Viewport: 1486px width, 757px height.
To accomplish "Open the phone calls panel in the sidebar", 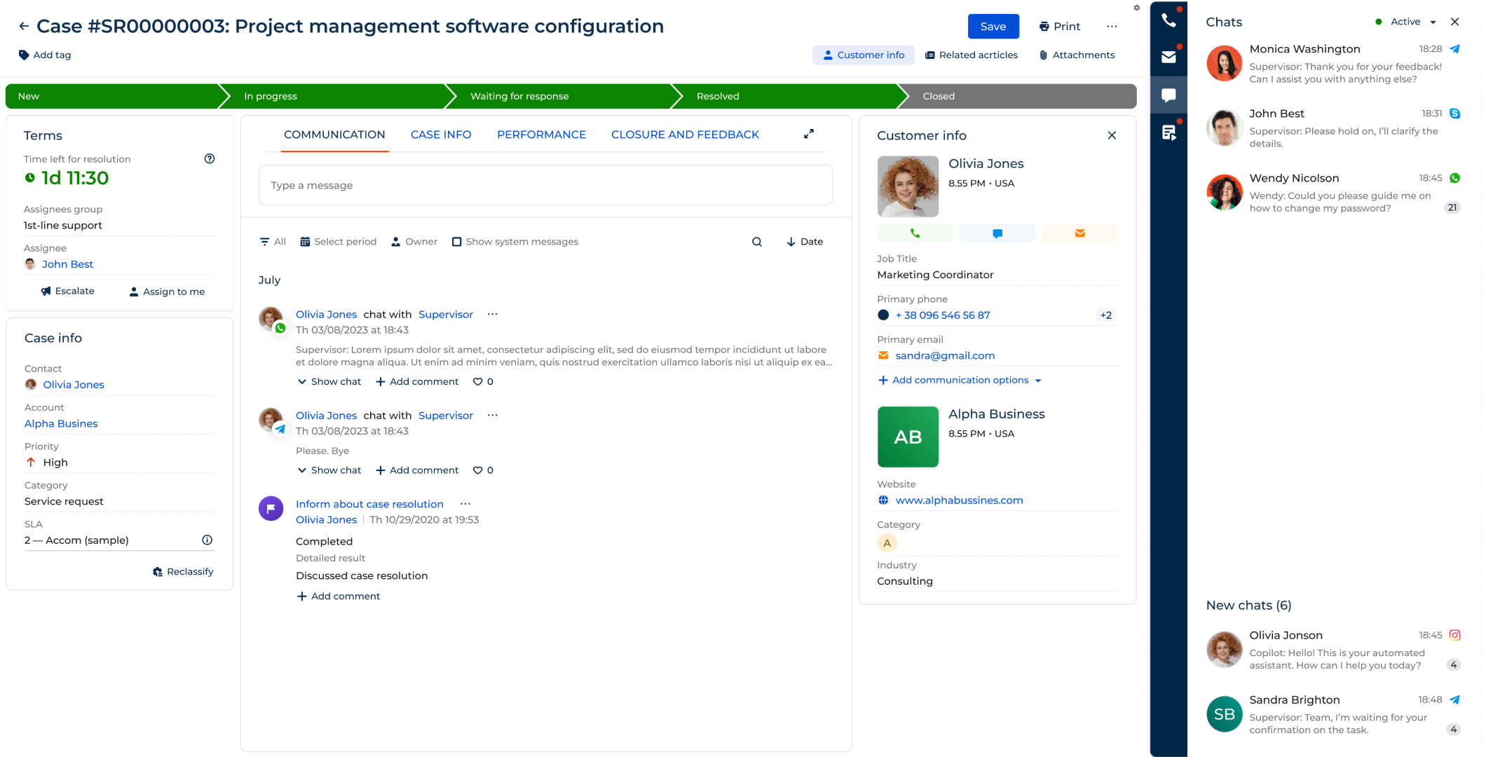I will point(1168,21).
